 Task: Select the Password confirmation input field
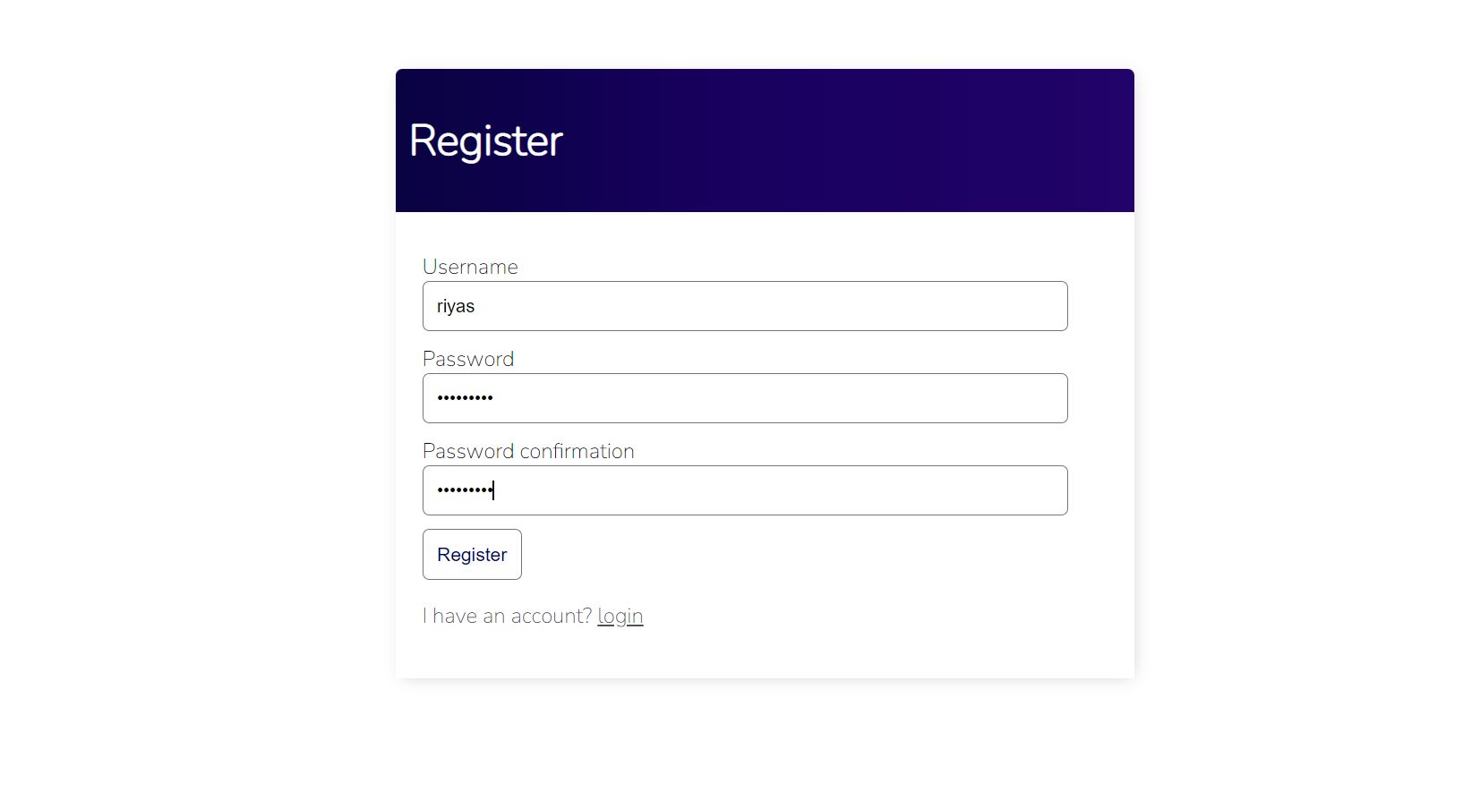click(x=743, y=490)
